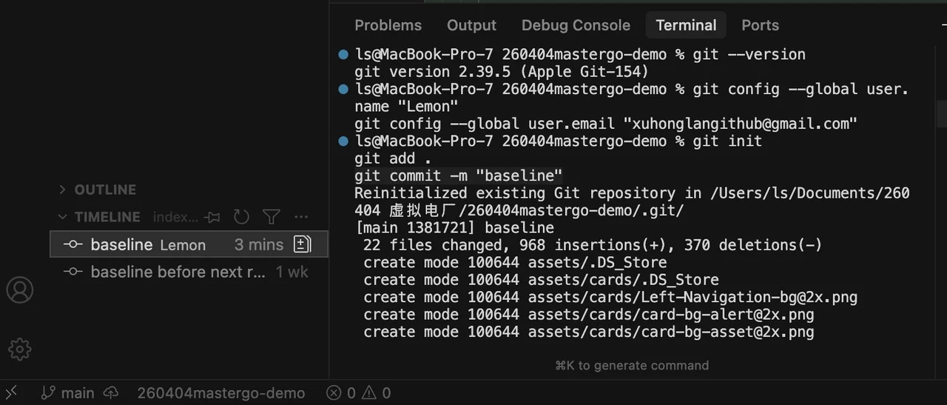Open the Debug Console tab
The width and height of the screenshot is (947, 405).
576,25
